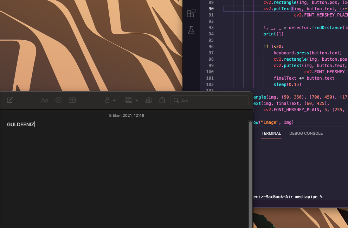Click detector.findDistance code on line 93
The height and width of the screenshot is (228, 348).
(318, 28)
